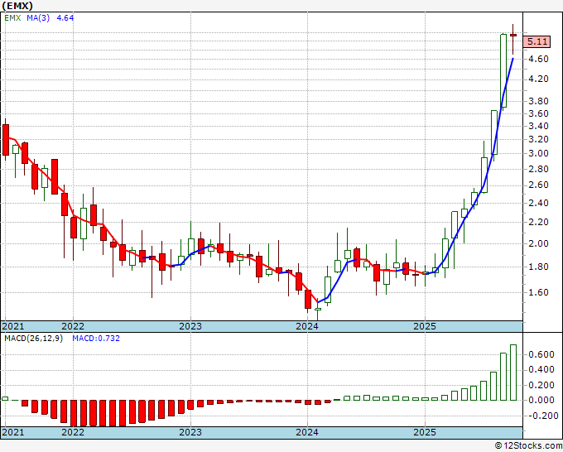Click the latest small red candlestick near 5.11
563x452 pixels.
pos(513,36)
